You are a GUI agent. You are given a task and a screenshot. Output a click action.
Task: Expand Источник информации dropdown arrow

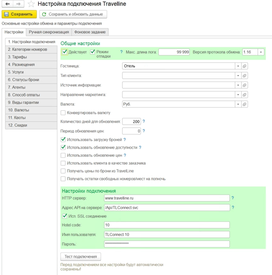coord(238,85)
